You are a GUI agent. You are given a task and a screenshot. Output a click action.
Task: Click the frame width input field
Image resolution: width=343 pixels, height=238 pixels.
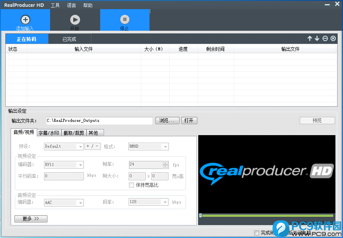(137, 176)
